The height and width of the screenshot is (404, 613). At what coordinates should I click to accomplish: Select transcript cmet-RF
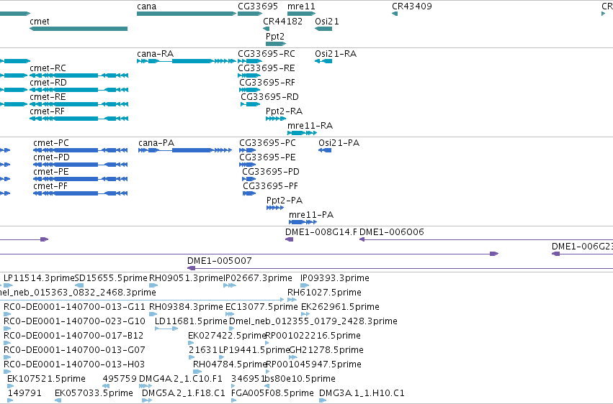point(79,119)
